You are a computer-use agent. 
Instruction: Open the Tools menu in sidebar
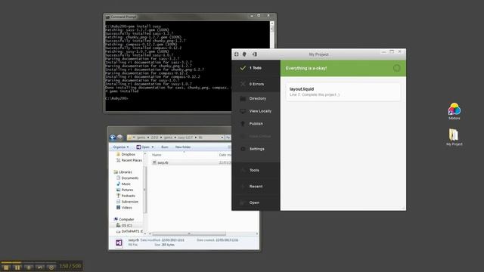pyautogui.click(x=256, y=170)
